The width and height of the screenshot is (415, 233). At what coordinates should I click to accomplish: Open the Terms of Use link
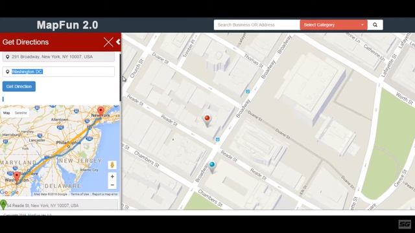(x=80, y=194)
